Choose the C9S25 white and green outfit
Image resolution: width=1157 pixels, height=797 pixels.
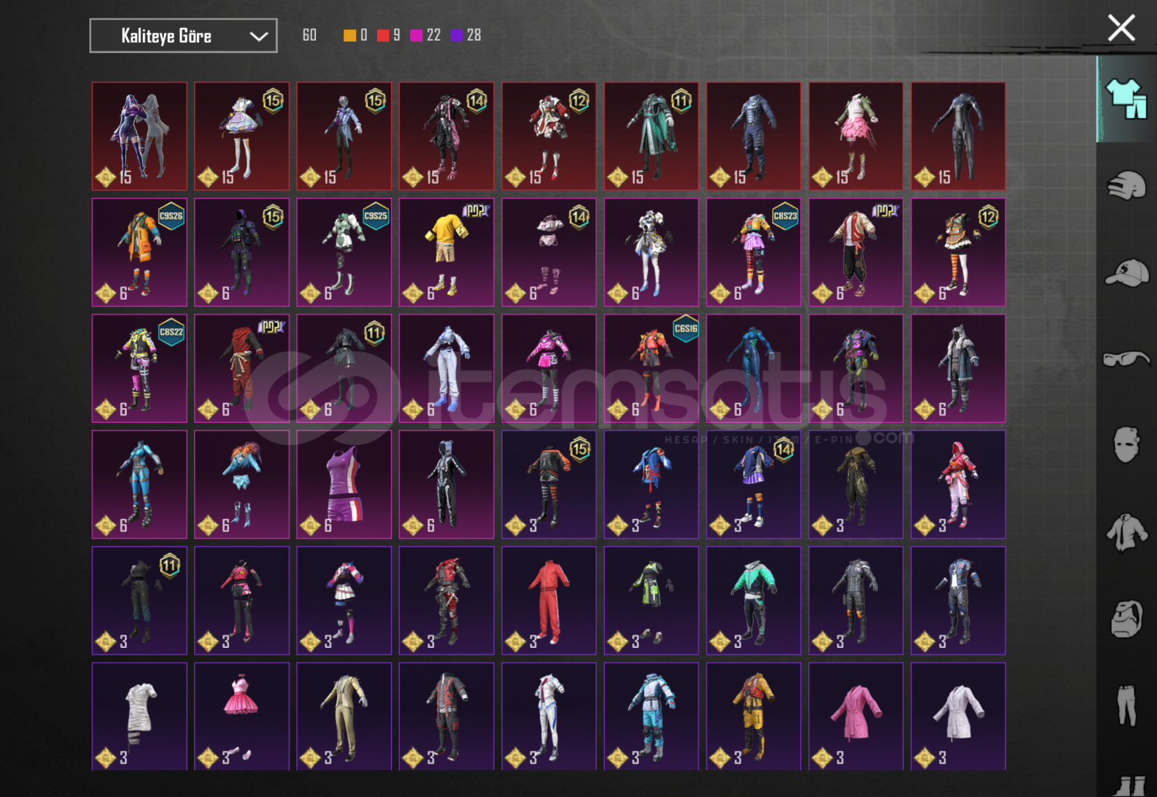(x=344, y=252)
